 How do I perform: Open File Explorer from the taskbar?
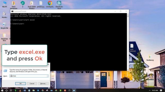coord(34,90)
